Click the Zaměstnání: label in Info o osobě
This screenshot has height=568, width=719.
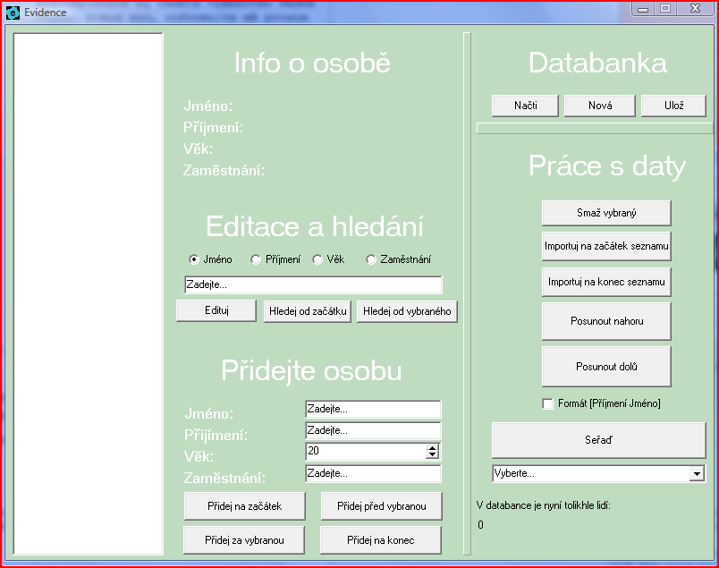(x=224, y=171)
